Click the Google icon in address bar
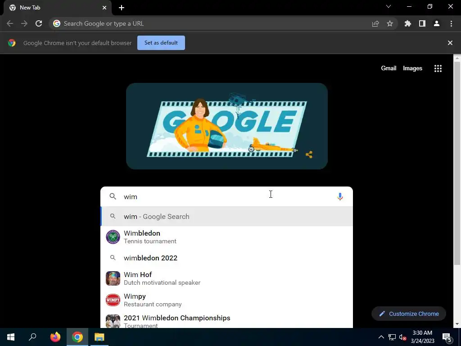 (57, 23)
